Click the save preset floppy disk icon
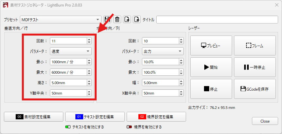 click(107, 20)
